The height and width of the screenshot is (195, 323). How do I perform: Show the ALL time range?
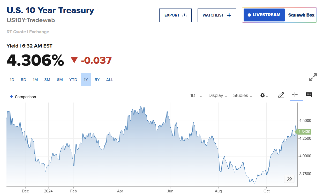(110, 80)
